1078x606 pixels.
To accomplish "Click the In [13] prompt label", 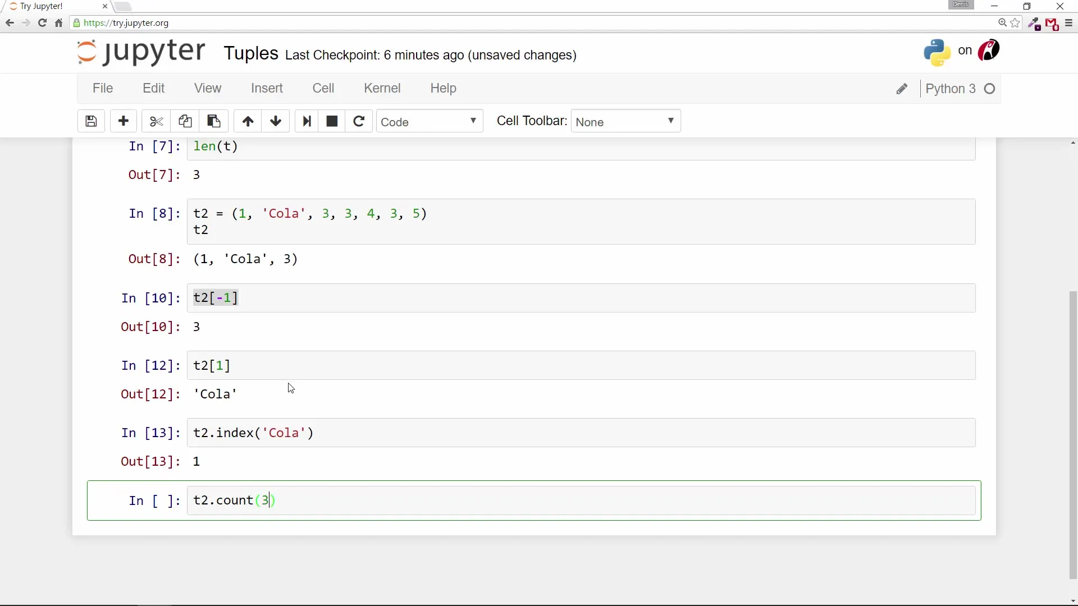I will pos(151,433).
